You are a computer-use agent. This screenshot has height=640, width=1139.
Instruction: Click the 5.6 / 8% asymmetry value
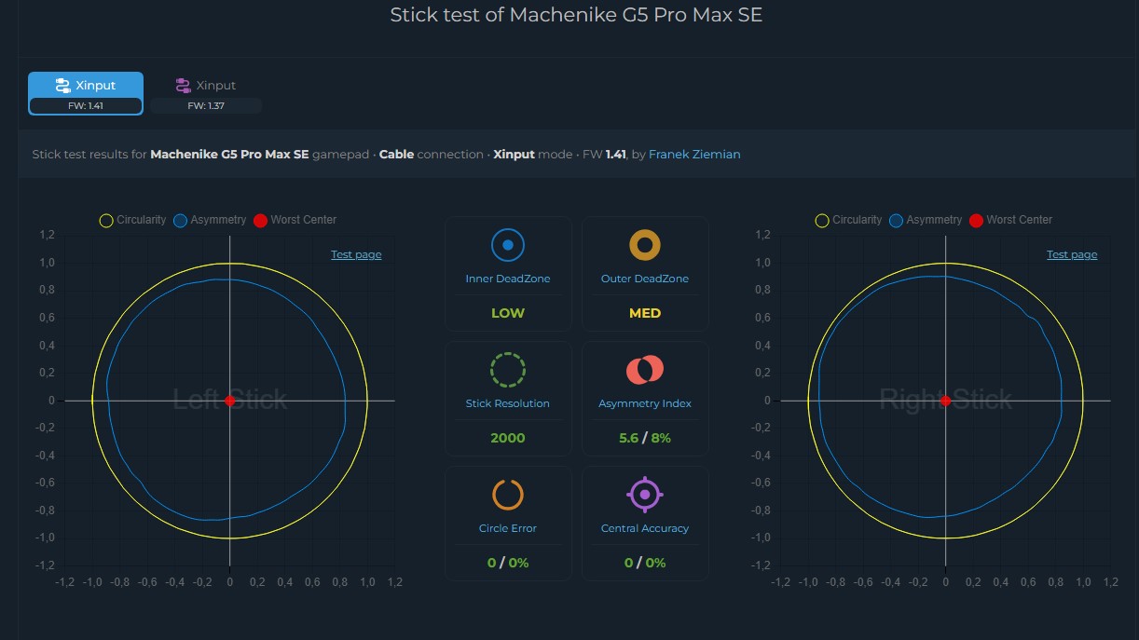(645, 438)
